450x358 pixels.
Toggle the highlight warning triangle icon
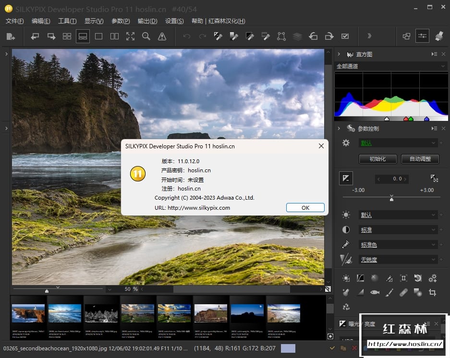tap(162, 36)
